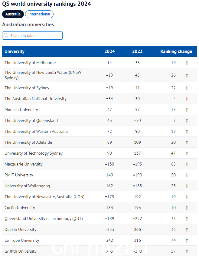The width and height of the screenshot is (199, 256).
Task: Click up arrow in QUT row
Action: [x=187, y=219]
